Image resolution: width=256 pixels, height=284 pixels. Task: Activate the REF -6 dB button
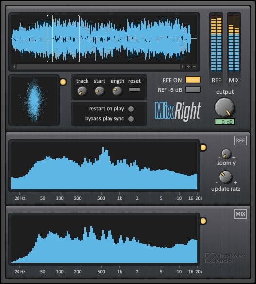(193, 89)
